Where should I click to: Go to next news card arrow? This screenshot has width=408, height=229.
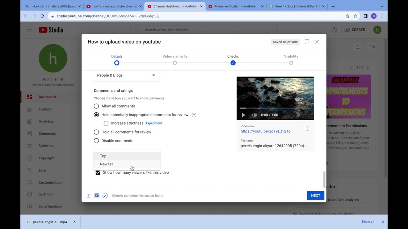pyautogui.click(x=368, y=67)
